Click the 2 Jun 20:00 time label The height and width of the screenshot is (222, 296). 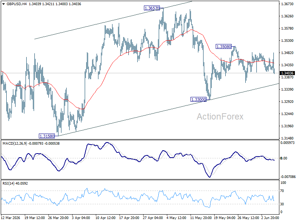[270, 218]
